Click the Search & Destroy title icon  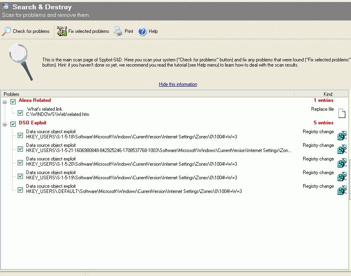click(x=6, y=7)
